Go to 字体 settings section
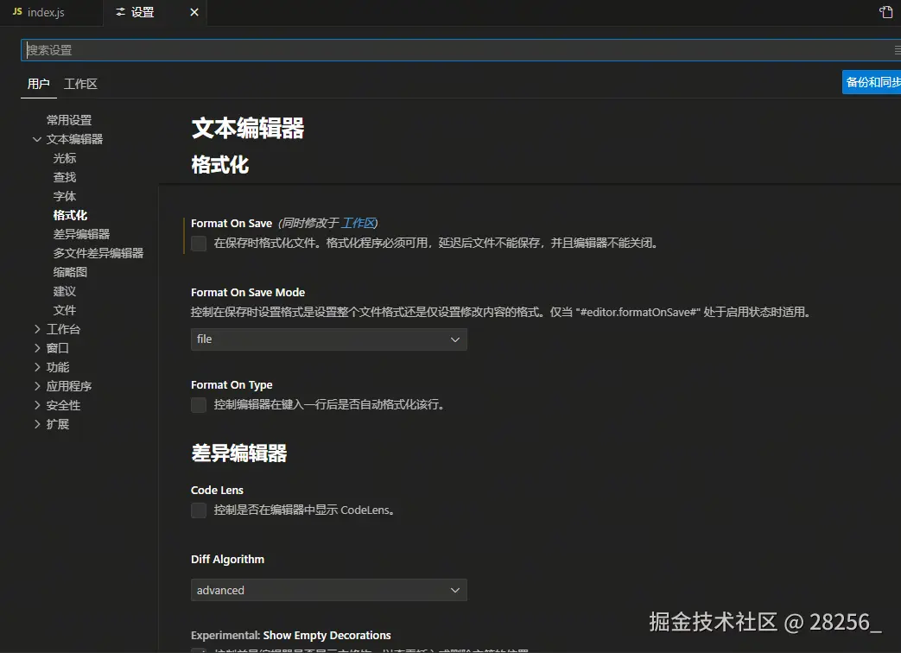This screenshot has height=653, width=901. click(x=64, y=196)
